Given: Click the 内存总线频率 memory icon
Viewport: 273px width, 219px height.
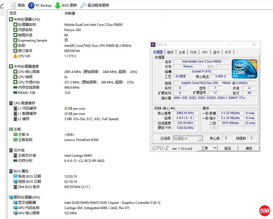Looking at the screenshot, I should click(x=15, y=87).
